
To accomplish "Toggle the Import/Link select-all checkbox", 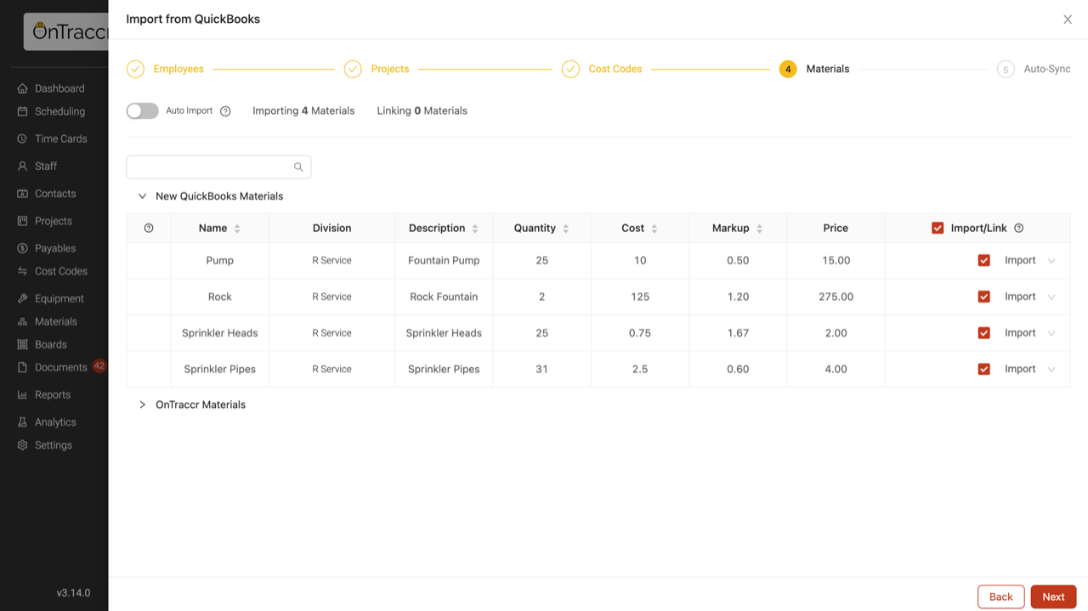I will coord(938,228).
